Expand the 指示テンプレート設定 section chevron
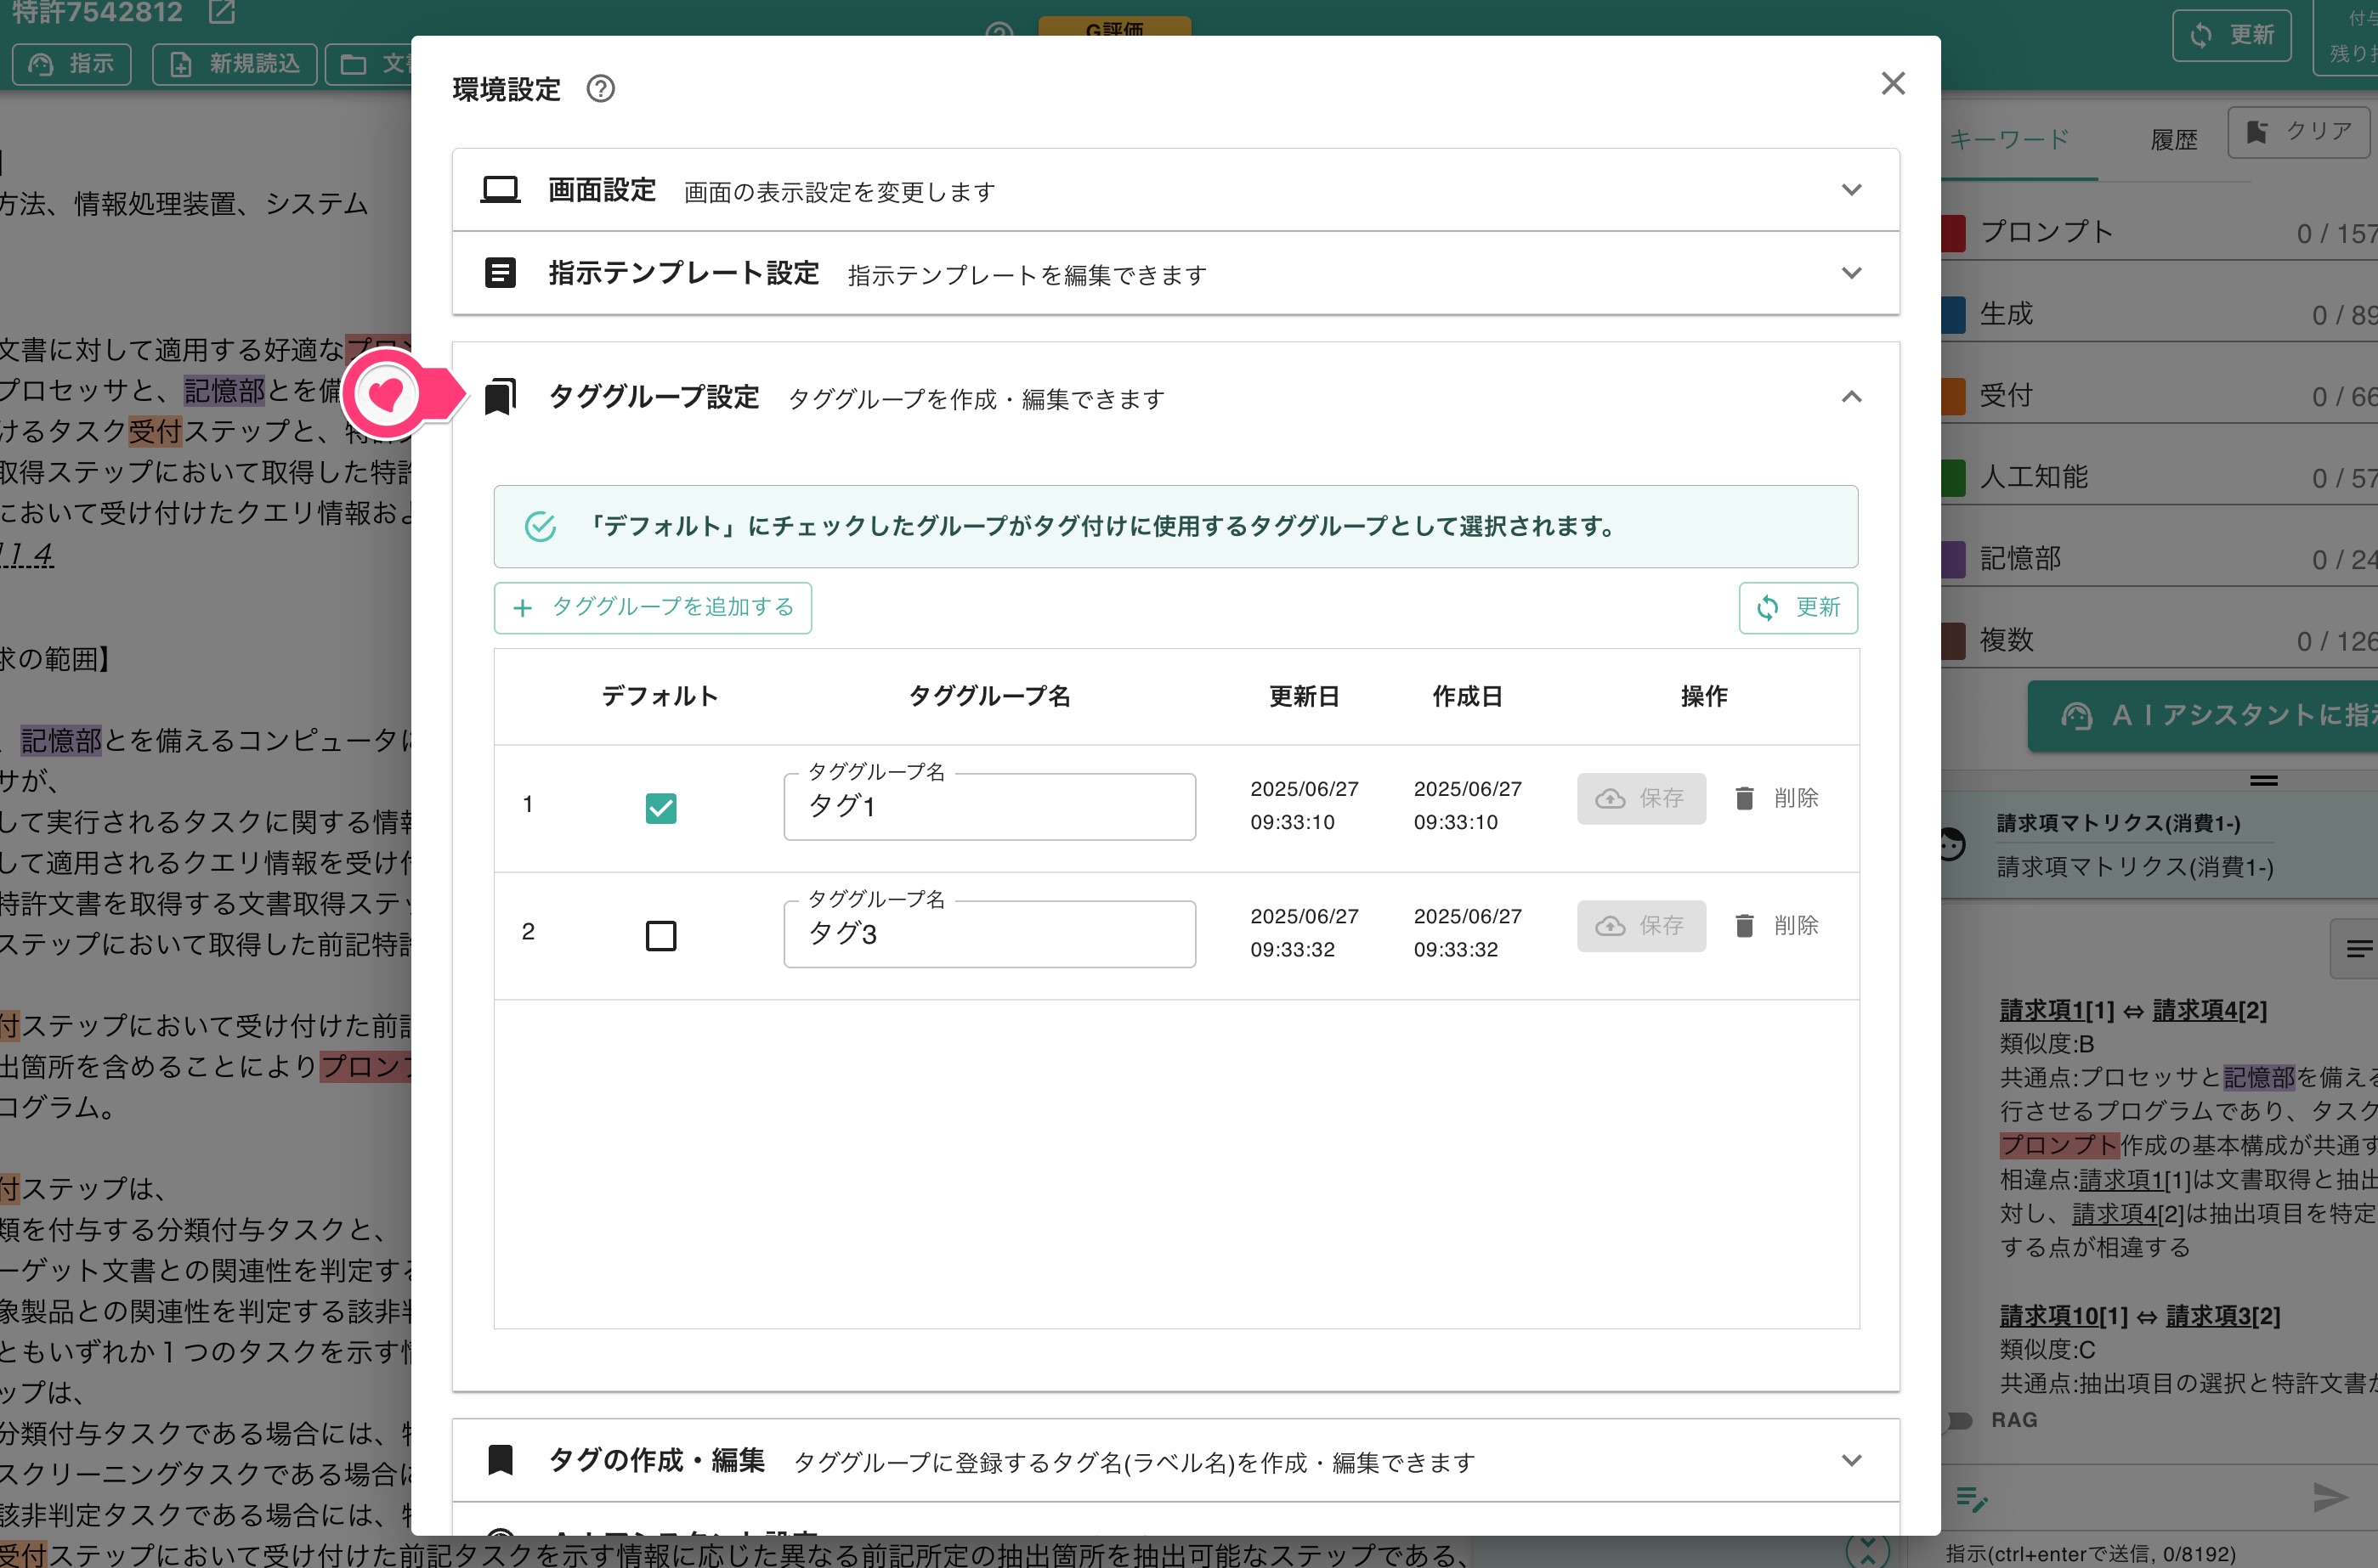The width and height of the screenshot is (2378, 1568). 1851,272
